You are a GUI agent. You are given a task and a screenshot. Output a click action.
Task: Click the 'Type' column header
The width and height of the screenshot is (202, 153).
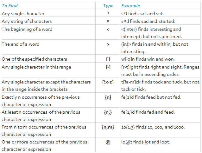pos(108,6)
